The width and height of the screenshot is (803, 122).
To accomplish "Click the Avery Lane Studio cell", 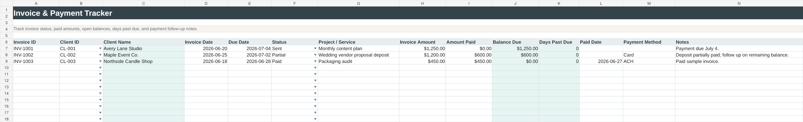I will coord(144,48).
